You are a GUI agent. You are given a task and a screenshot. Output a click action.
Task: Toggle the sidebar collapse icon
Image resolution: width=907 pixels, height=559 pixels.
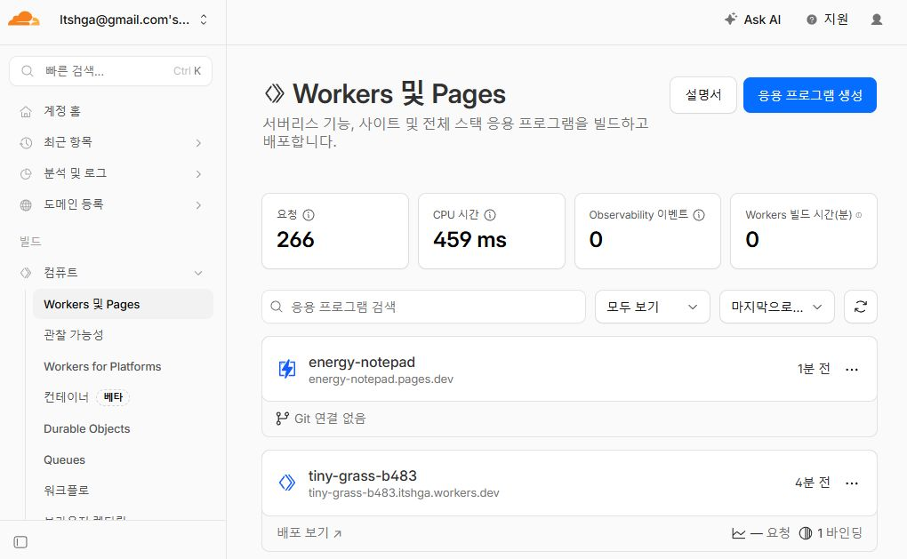[x=20, y=542]
